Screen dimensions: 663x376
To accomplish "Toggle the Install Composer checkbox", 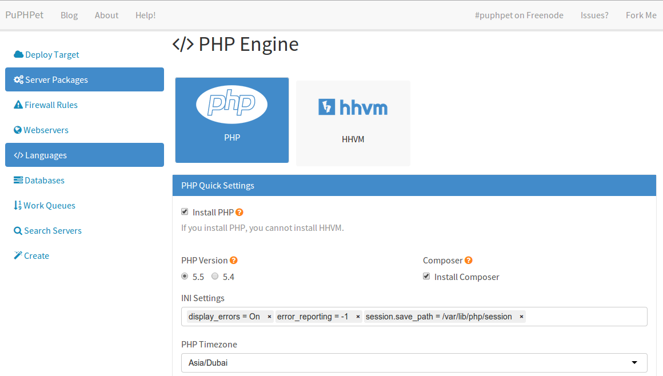I will click(426, 276).
